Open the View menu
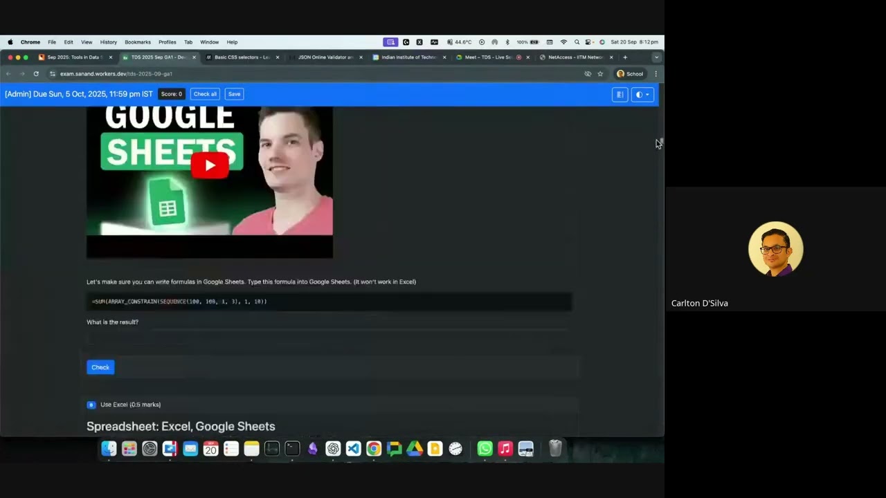 (x=87, y=42)
